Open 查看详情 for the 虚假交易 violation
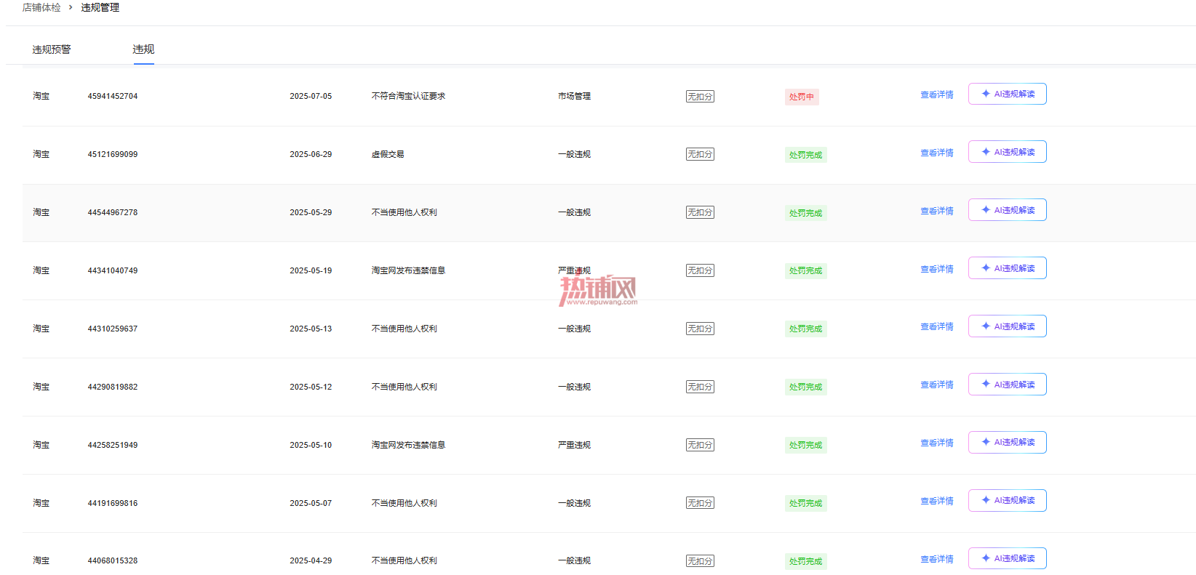 pyautogui.click(x=937, y=153)
